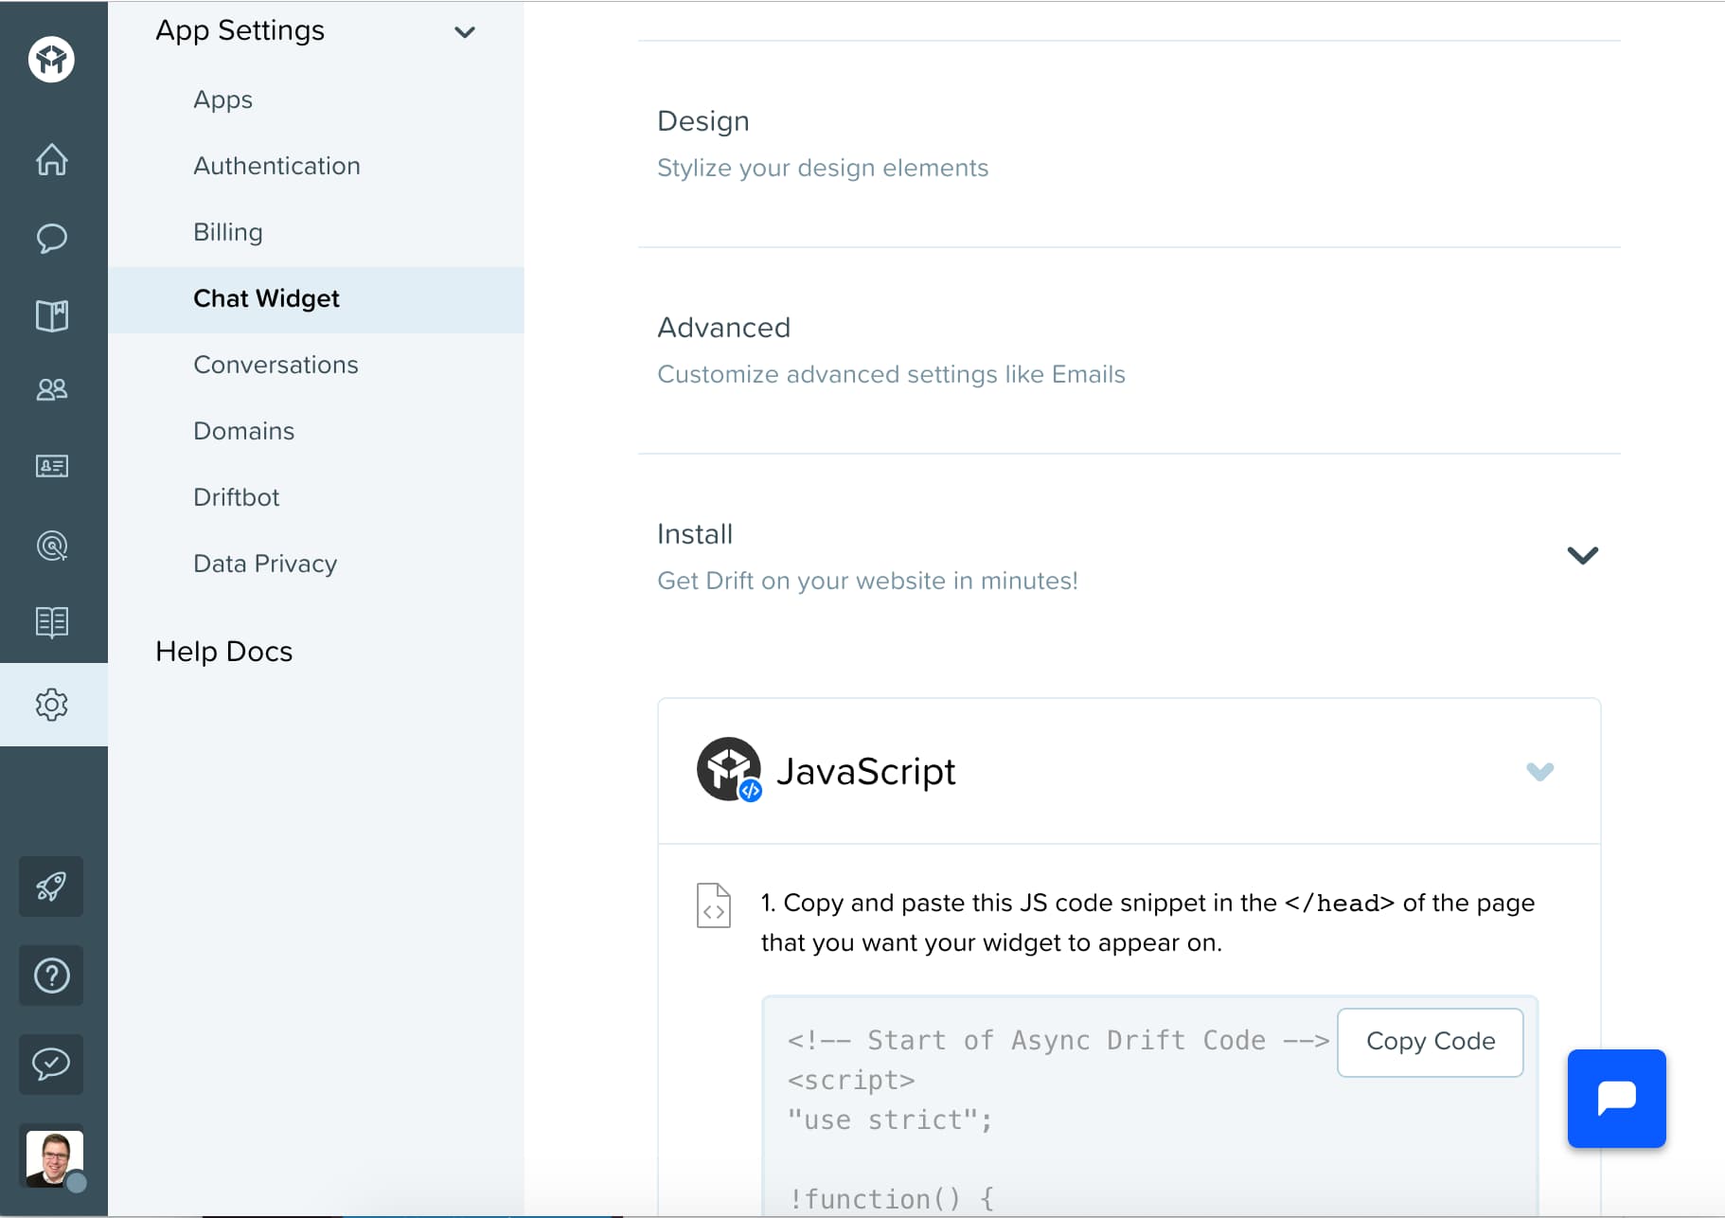The image size is (1725, 1218).
Task: Collapse the App Settings section
Action: click(465, 31)
